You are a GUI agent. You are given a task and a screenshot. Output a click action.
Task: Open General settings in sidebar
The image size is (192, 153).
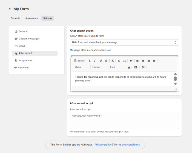[35, 32]
